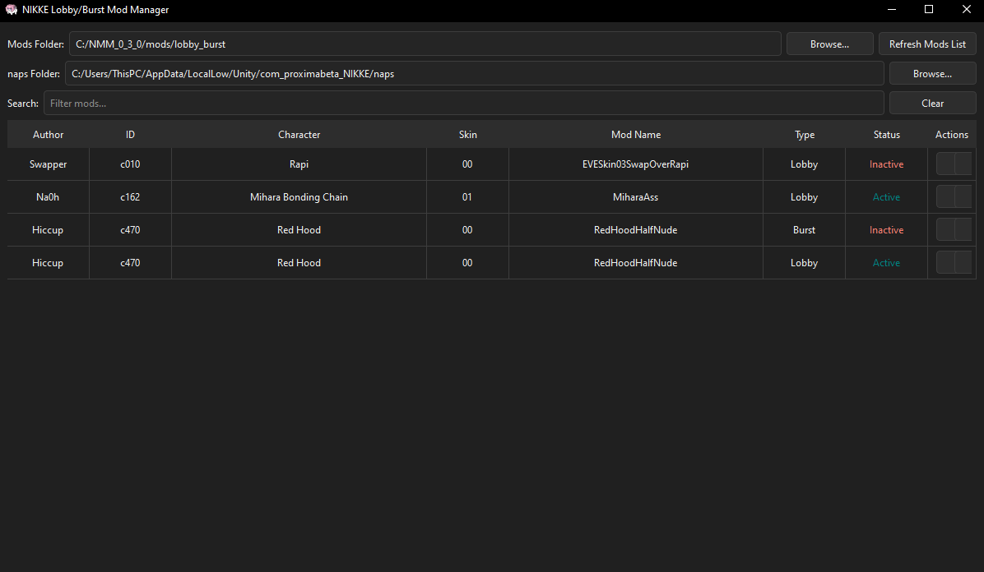The image size is (984, 572).
Task: Browse for a new naps Folder
Action: [x=932, y=72]
